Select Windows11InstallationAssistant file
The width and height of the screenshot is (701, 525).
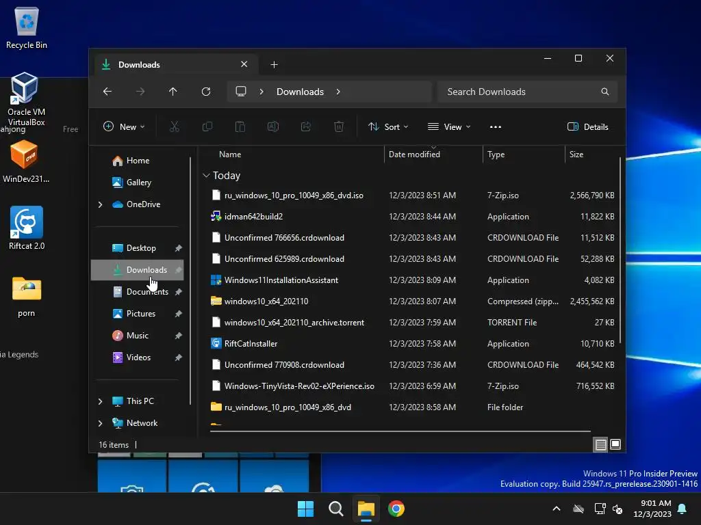point(281,280)
